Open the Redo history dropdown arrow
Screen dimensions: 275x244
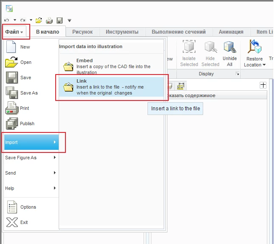click(x=31, y=20)
